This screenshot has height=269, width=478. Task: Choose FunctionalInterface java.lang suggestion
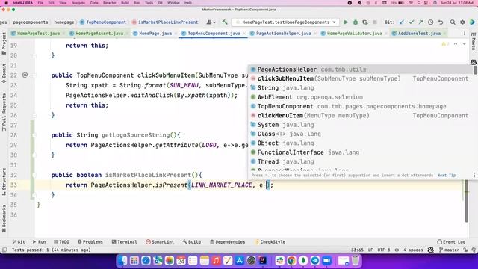pos(360,152)
